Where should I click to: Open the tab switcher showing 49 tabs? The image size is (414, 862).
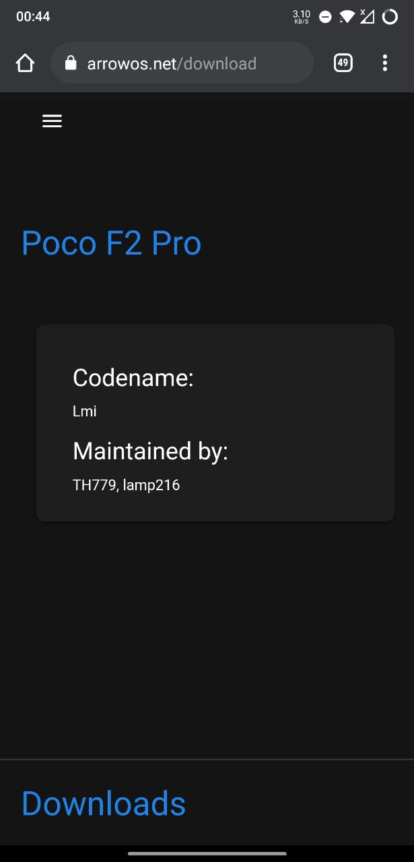(343, 63)
